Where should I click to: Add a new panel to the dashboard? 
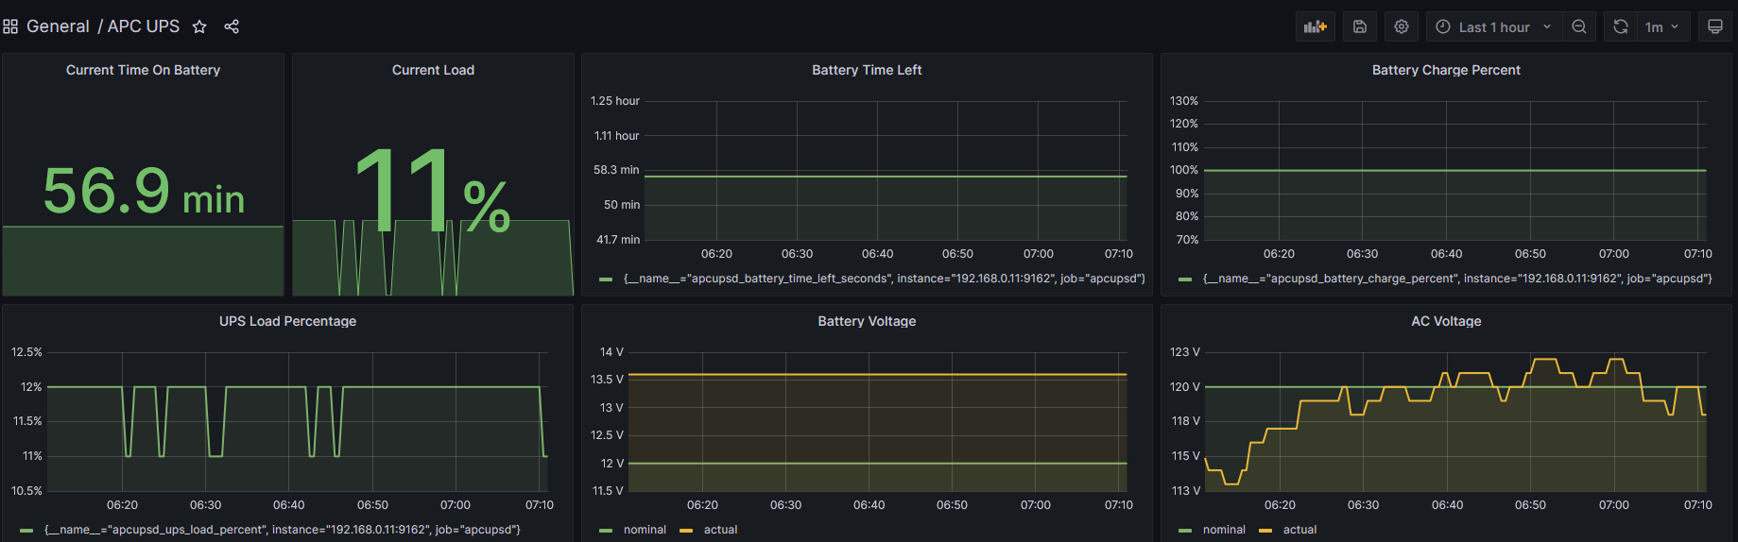point(1316,26)
